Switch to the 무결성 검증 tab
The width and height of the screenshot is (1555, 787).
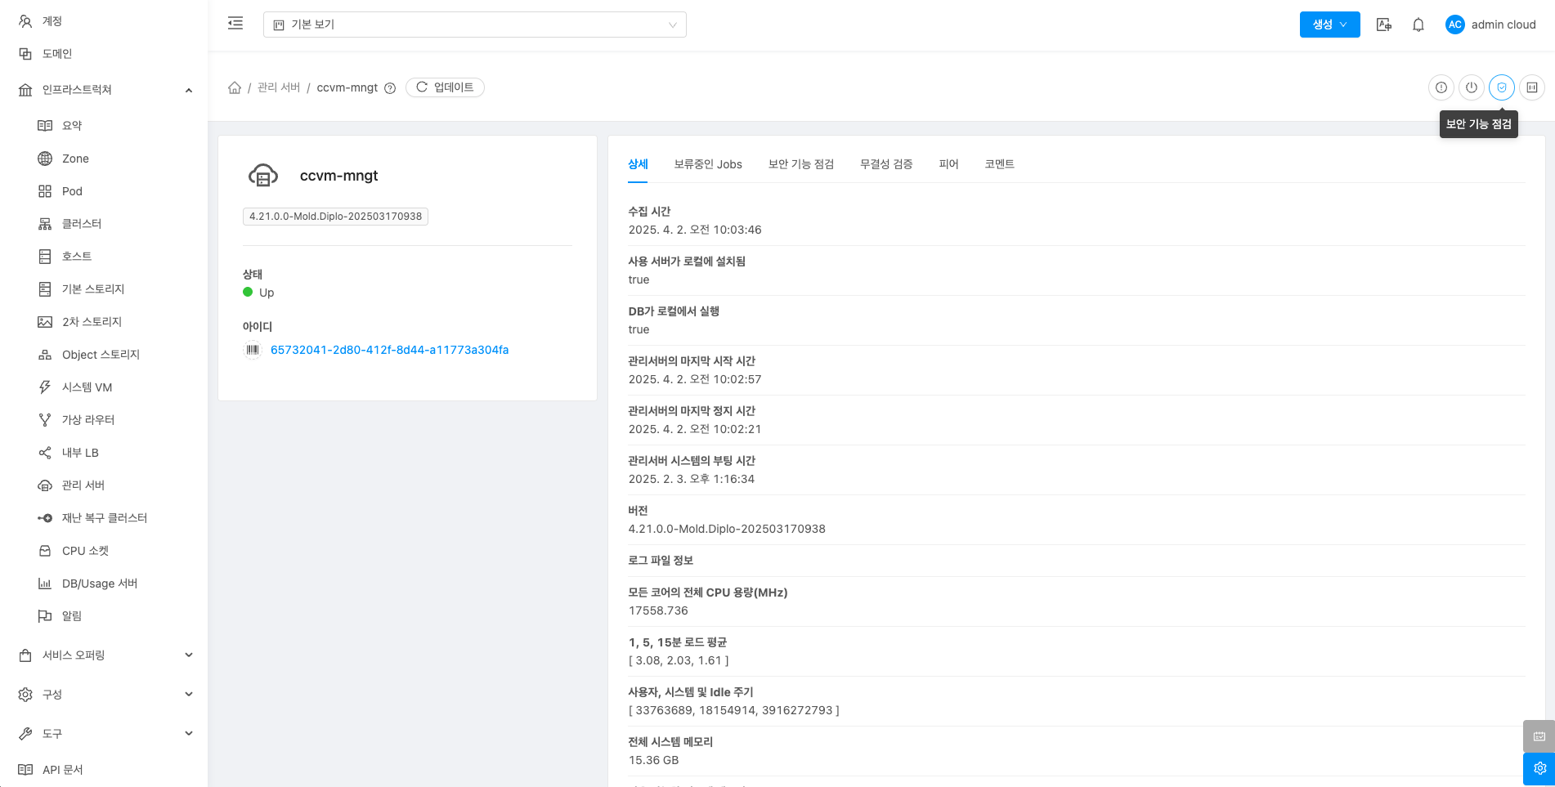pyautogui.click(x=886, y=164)
